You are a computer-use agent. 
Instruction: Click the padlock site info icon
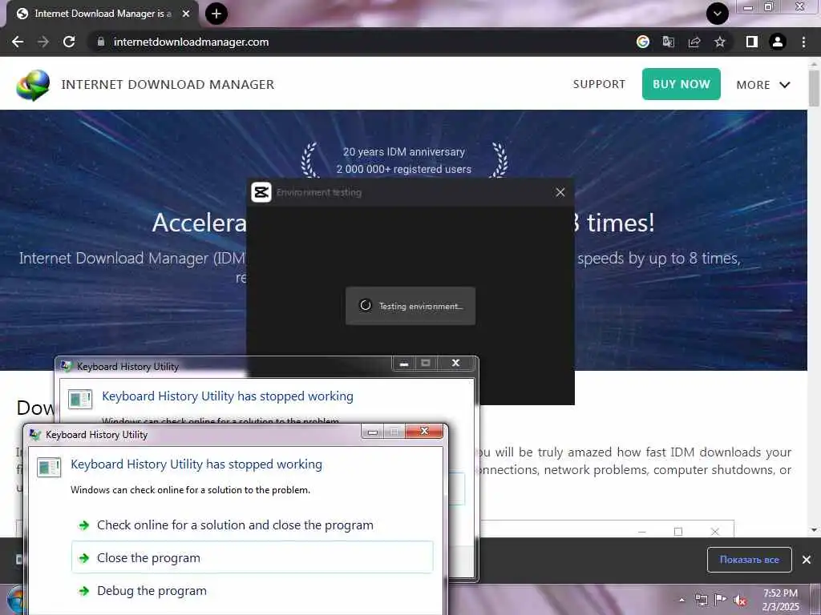101,42
